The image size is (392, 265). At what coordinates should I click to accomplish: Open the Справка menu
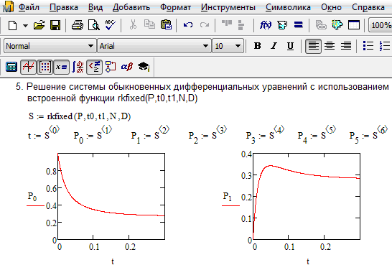coord(368,7)
